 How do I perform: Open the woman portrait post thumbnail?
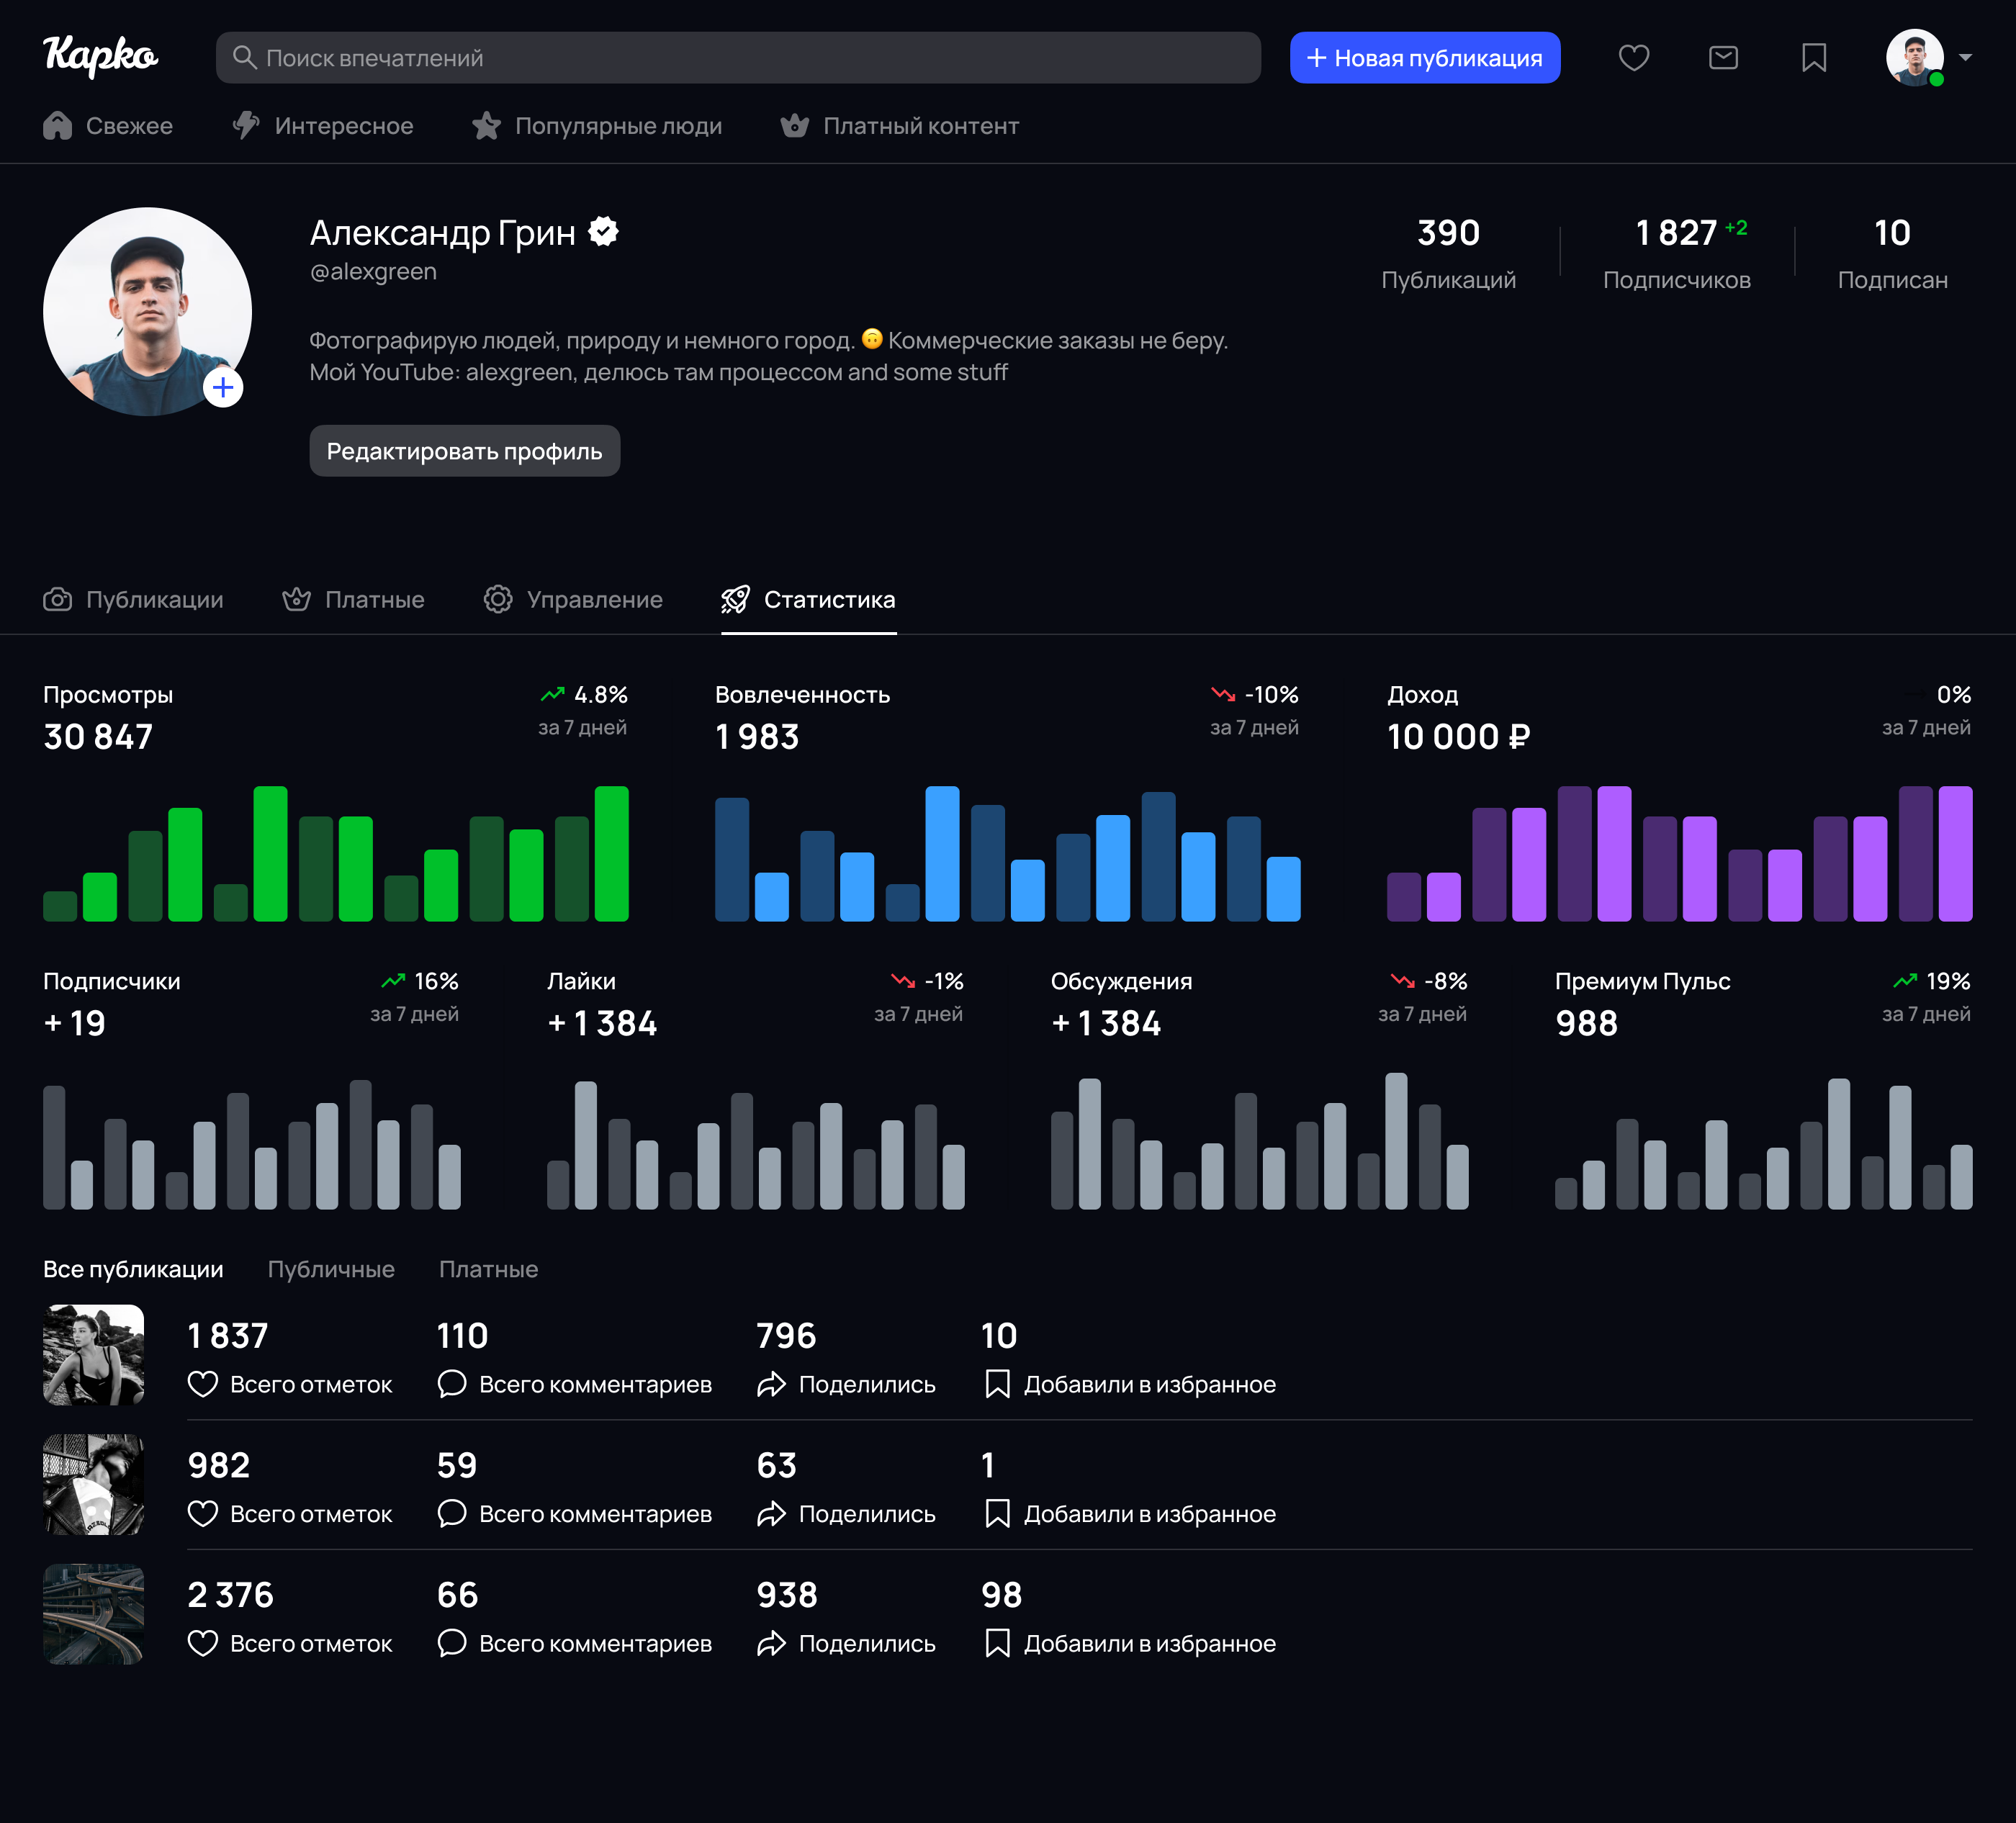click(x=93, y=1355)
